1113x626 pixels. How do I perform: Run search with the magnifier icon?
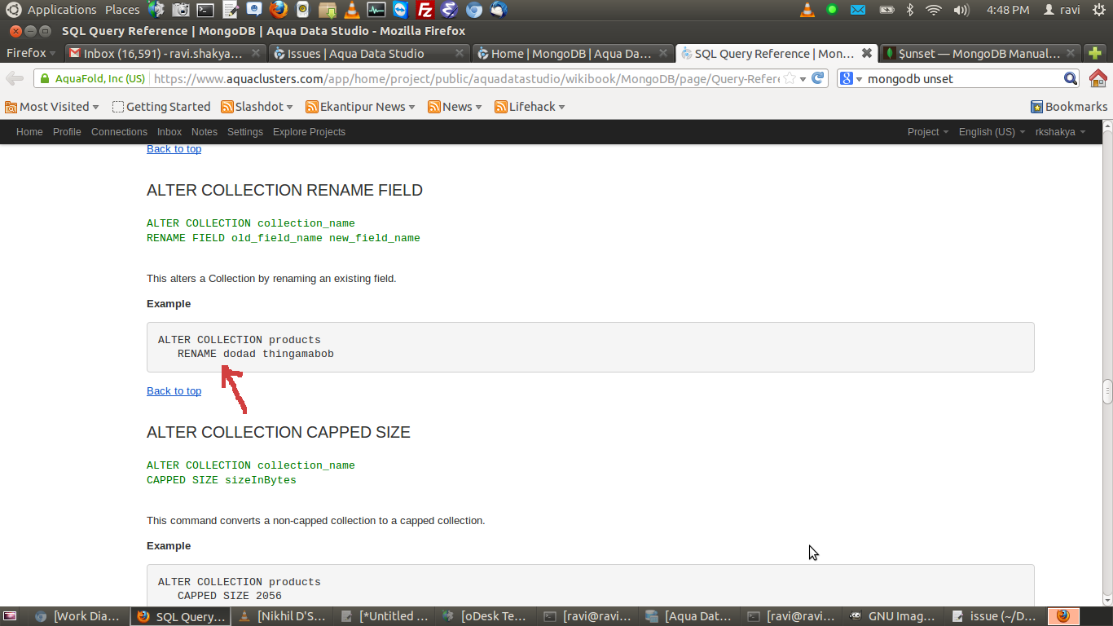(1071, 78)
